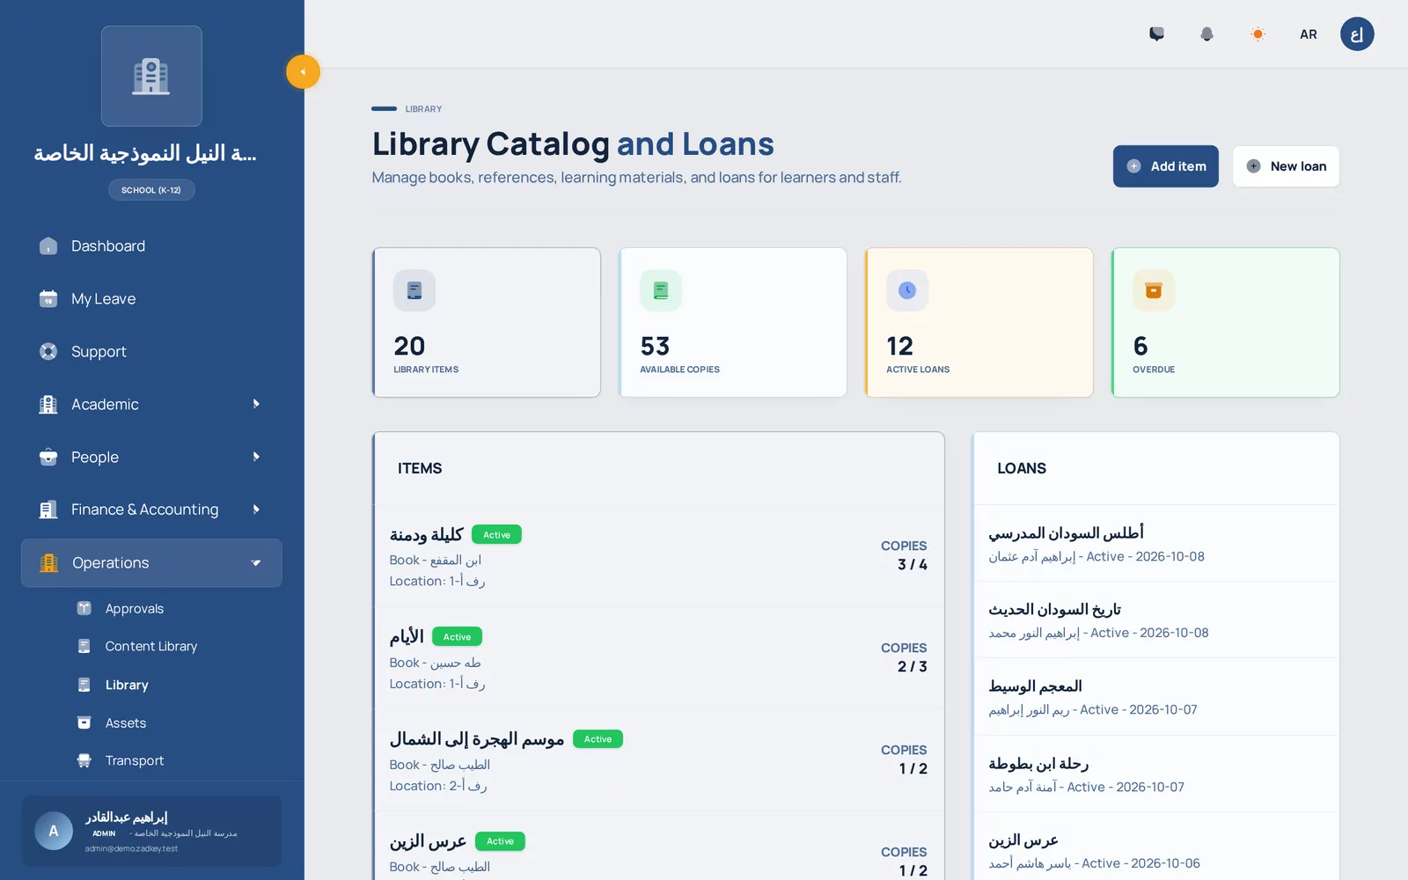Click the Overdue archive box icon
Viewport: 1408px width, 880px height.
pos(1154,290)
